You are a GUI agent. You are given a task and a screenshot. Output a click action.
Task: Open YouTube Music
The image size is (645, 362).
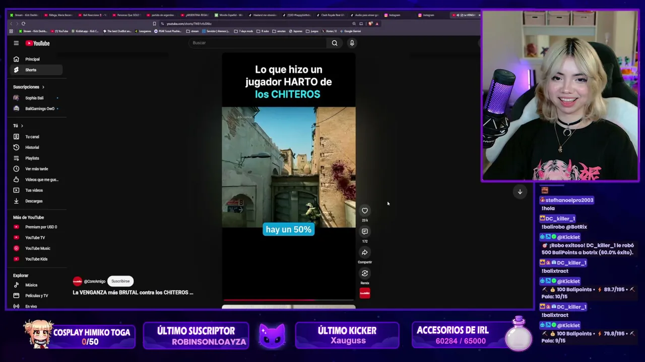pos(36,248)
